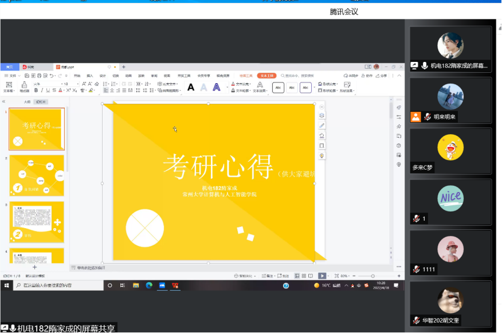
Task: Collapse the slide panel with double chevron
Action: click(4, 101)
